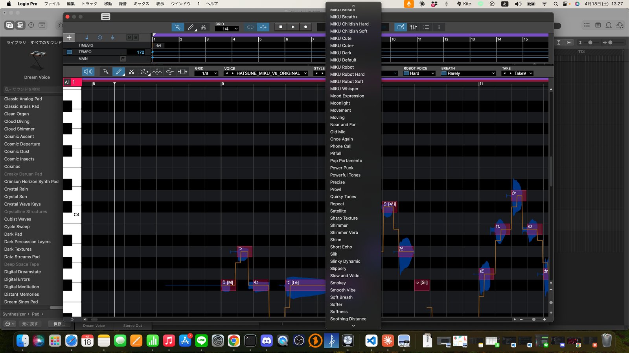Screen dimensions: 629x353
Task: Select Soft Breath in the style list
Action: coord(341,297)
